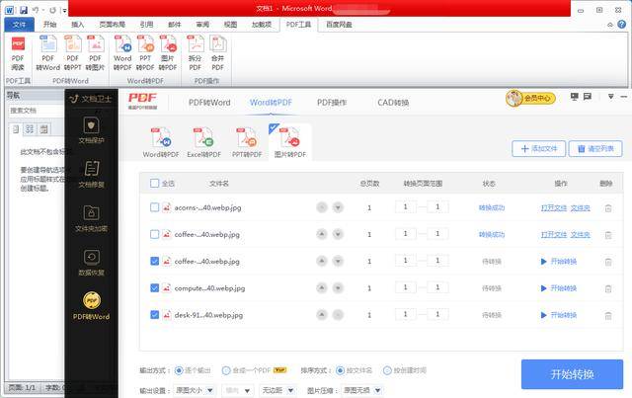Expand Word quick access toolbar customize arrow
The width and height of the screenshot is (632, 398).
(64, 11)
